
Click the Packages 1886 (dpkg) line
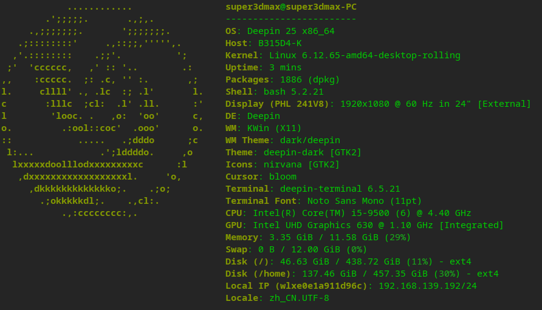(x=283, y=79)
